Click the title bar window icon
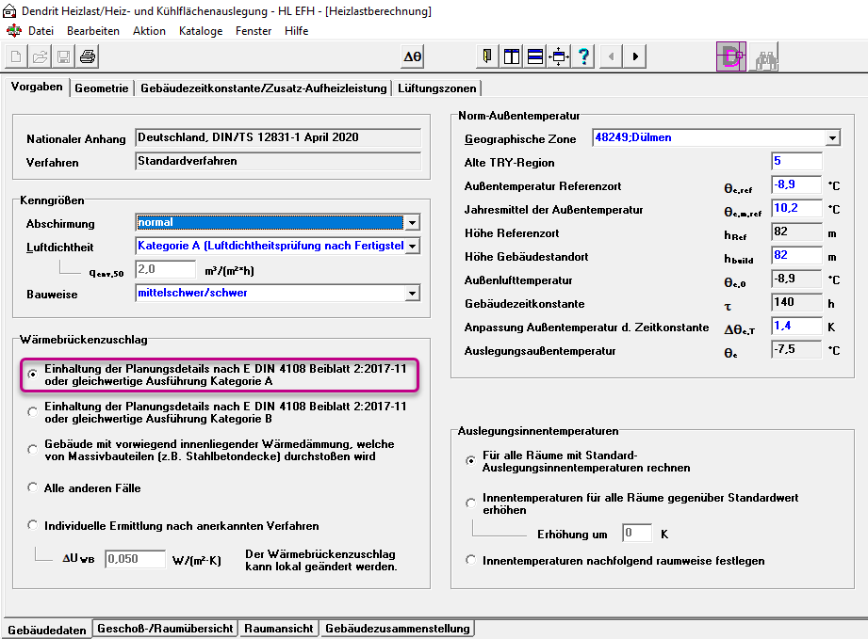 (x=9, y=10)
